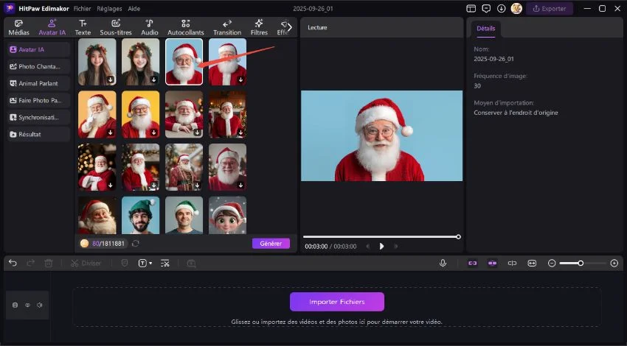Click the auto-cut scissors lines icon

[164, 263]
